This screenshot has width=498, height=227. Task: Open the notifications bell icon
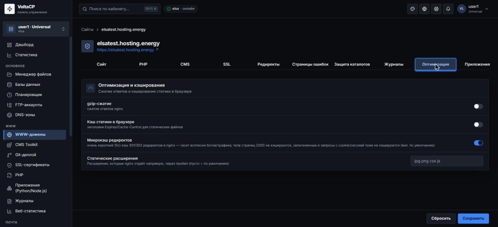point(448,9)
